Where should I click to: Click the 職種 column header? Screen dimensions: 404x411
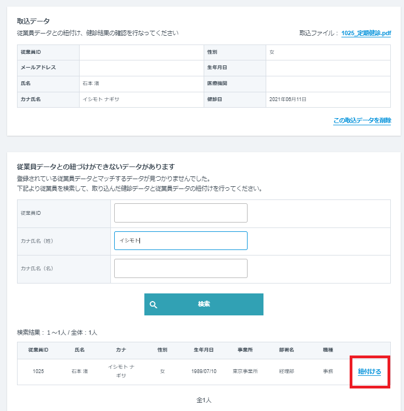[x=328, y=350]
